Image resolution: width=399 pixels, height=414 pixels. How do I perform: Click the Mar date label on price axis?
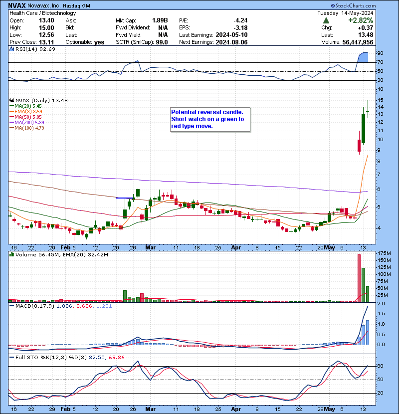tap(151, 247)
